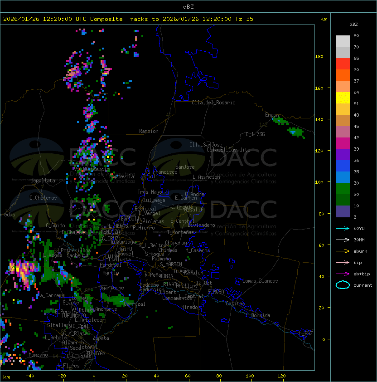Click the C_Chilenos map label
Image resolution: width=377 pixels, height=382 pixels.
pos(43,198)
